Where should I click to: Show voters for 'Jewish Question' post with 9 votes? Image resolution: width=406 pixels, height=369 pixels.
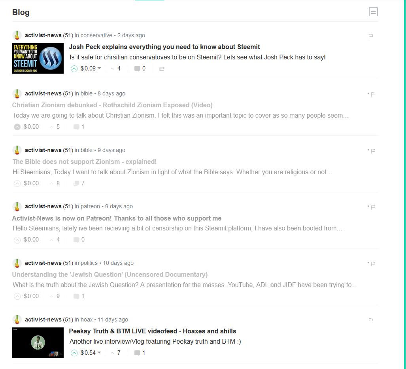[55, 296]
